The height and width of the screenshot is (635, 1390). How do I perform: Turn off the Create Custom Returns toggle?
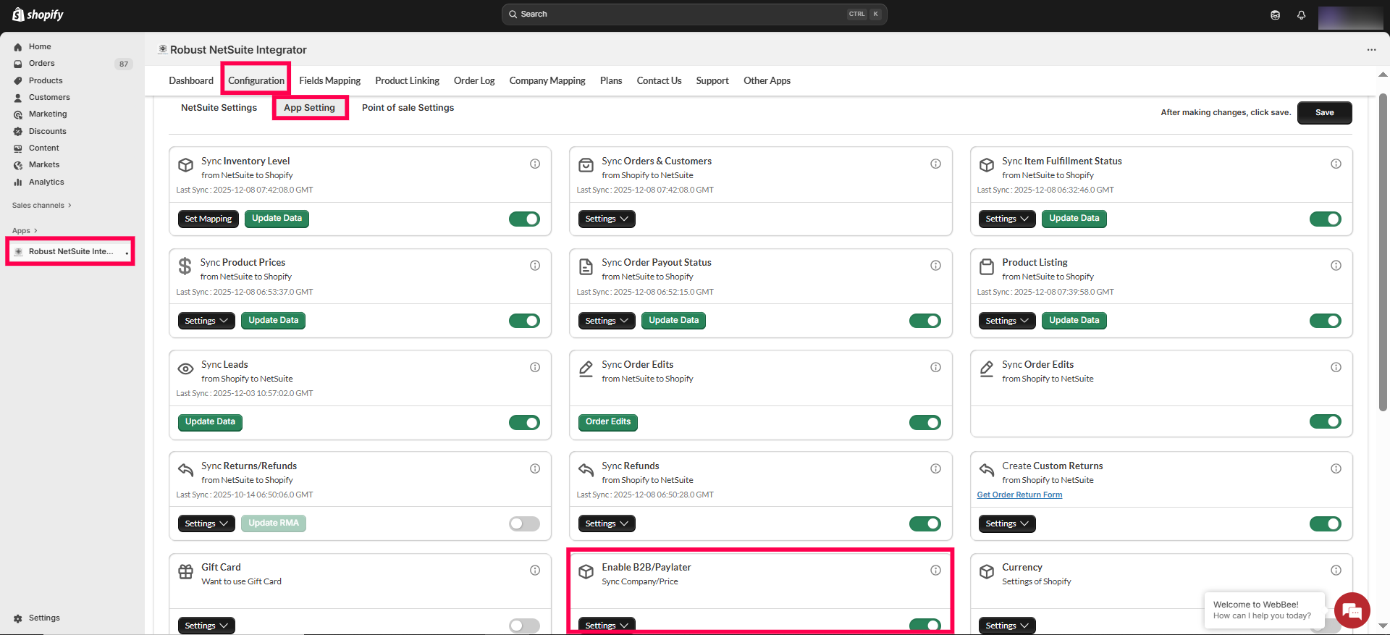(x=1325, y=523)
